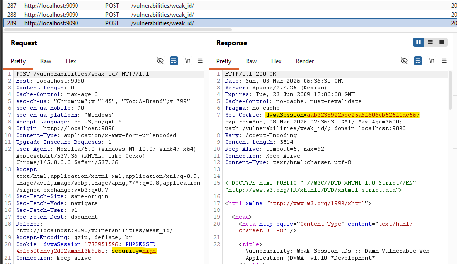Switch to the Request Pretty tab
This screenshot has width=457, height=264.
(x=19, y=61)
